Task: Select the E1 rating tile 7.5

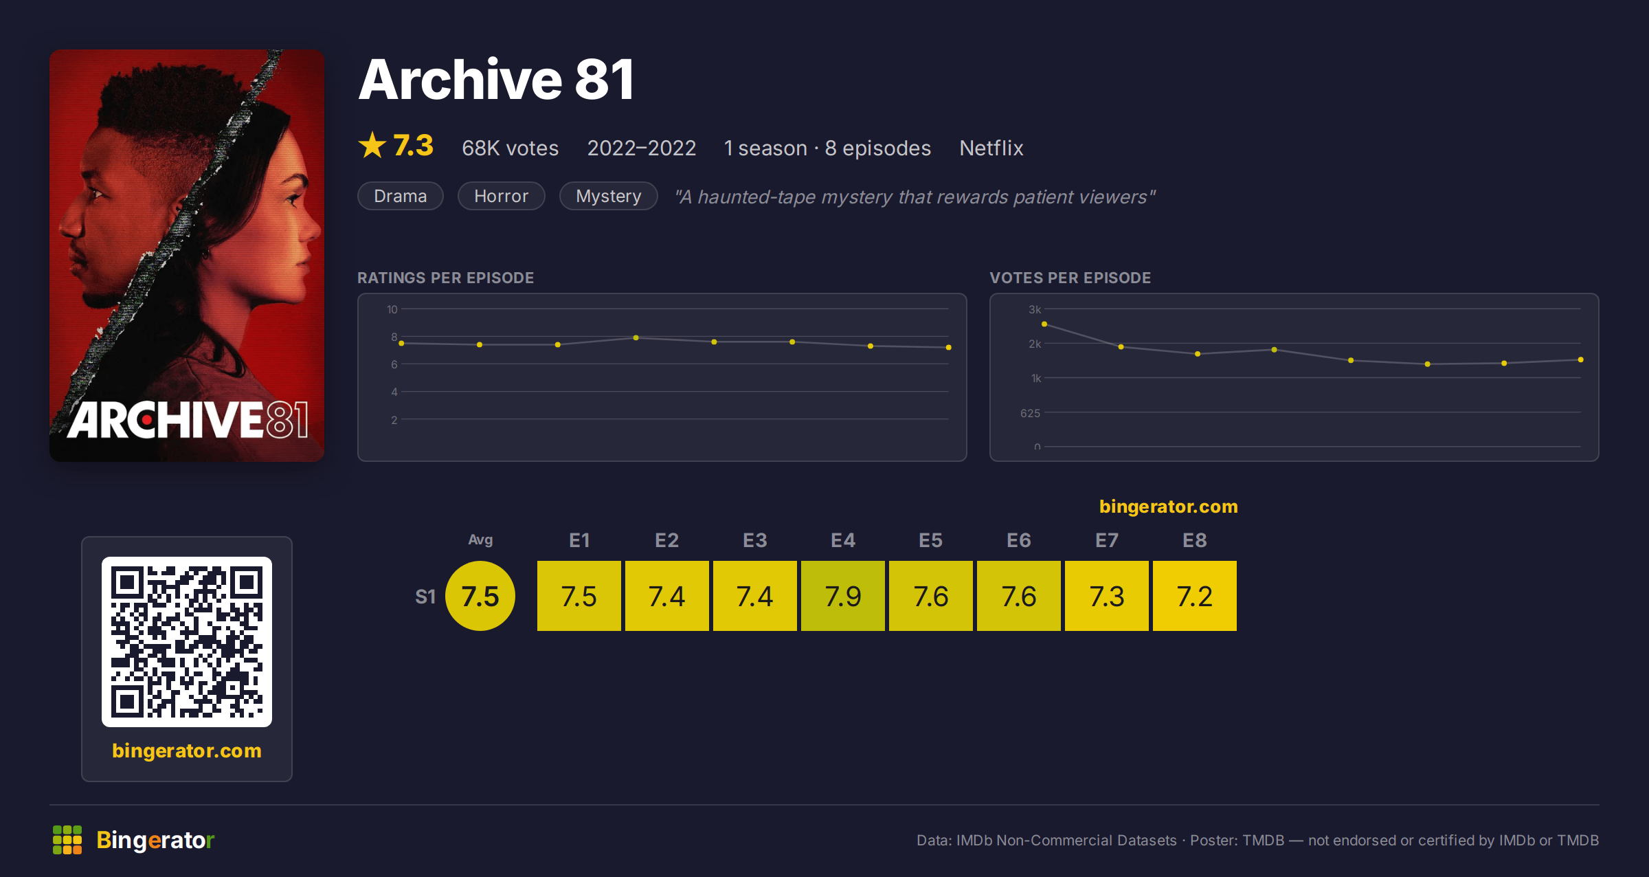Action: point(579,596)
